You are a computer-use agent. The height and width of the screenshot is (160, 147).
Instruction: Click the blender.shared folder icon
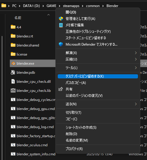(13, 45)
